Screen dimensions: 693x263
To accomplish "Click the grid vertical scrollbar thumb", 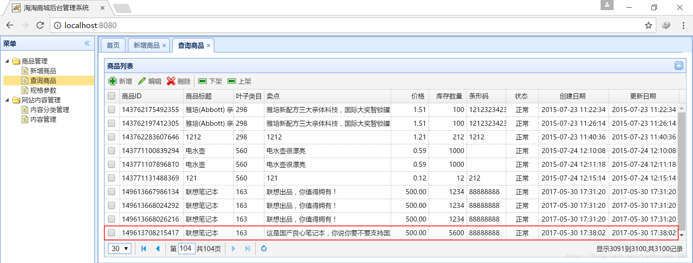I will (682, 171).
